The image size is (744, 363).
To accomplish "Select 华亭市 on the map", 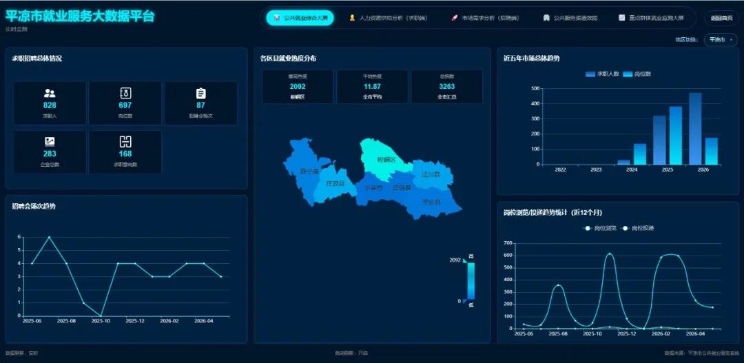I will tap(373, 188).
